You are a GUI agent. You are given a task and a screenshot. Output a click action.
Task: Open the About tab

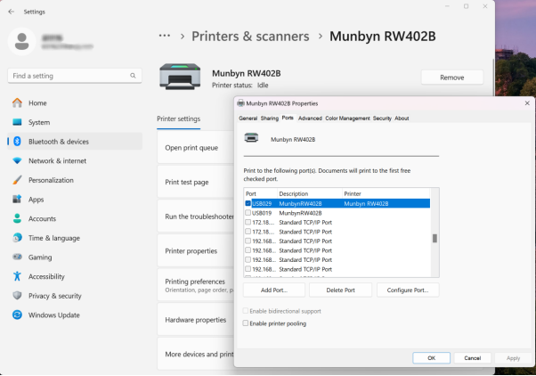(x=402, y=118)
